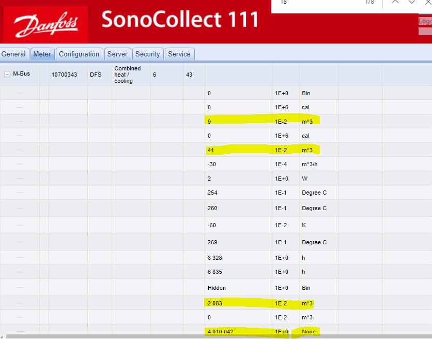This screenshot has height=339, width=432.
Task: Click the 8 328 hours value cell
Action: [x=216, y=258]
